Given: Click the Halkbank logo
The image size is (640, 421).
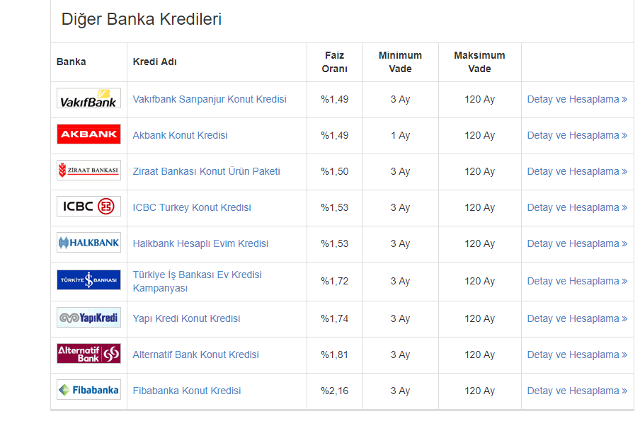Looking at the screenshot, I should (x=88, y=243).
